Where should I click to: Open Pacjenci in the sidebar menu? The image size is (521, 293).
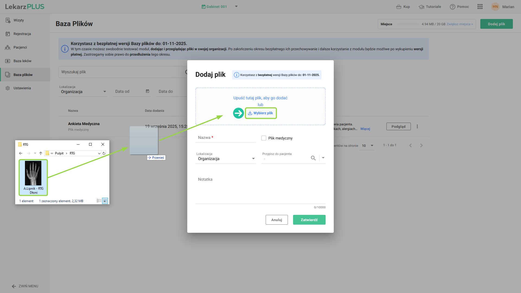[20, 47]
